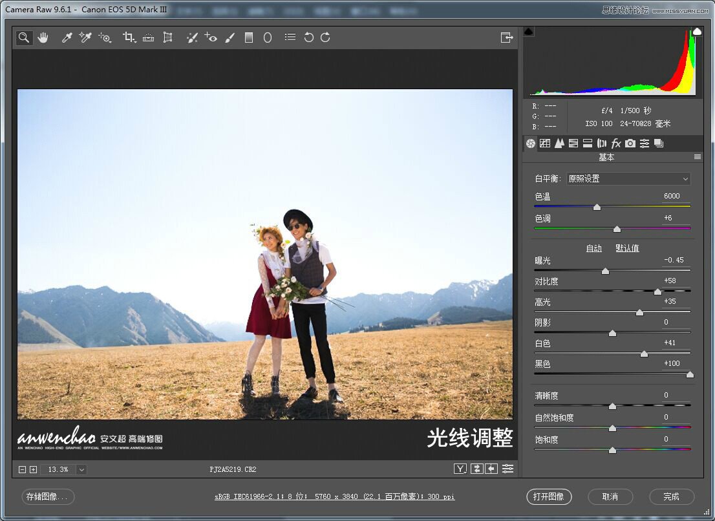
Task: Click the 高光 slider handle
Action: [x=639, y=313]
